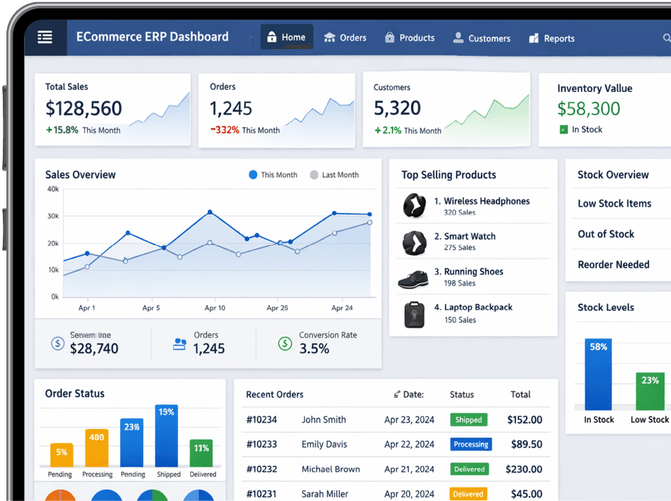This screenshot has width=671, height=501.
Task: Click the 11% Delivered green bar
Action: tap(201, 453)
